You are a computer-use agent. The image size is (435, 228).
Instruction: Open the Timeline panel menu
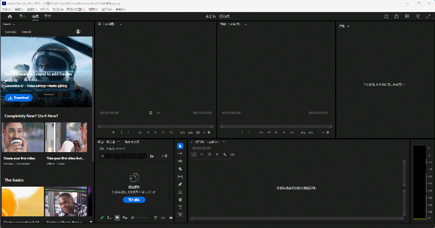(224, 142)
